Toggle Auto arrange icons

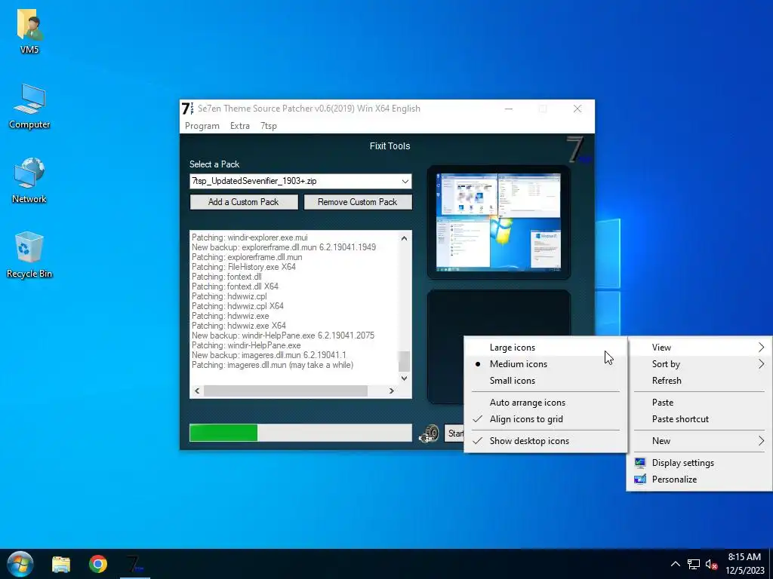[x=545, y=403]
